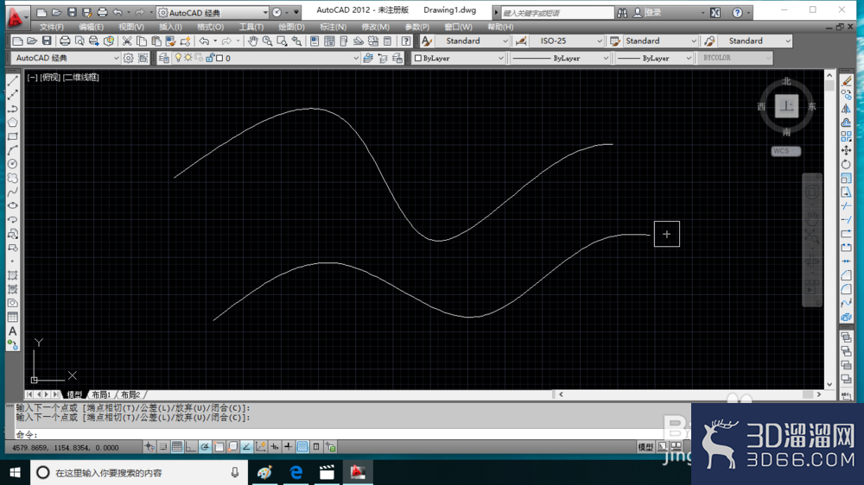Viewport: 864px width, 485px height.
Task: Select the Spline draw tool
Action: tap(13, 192)
